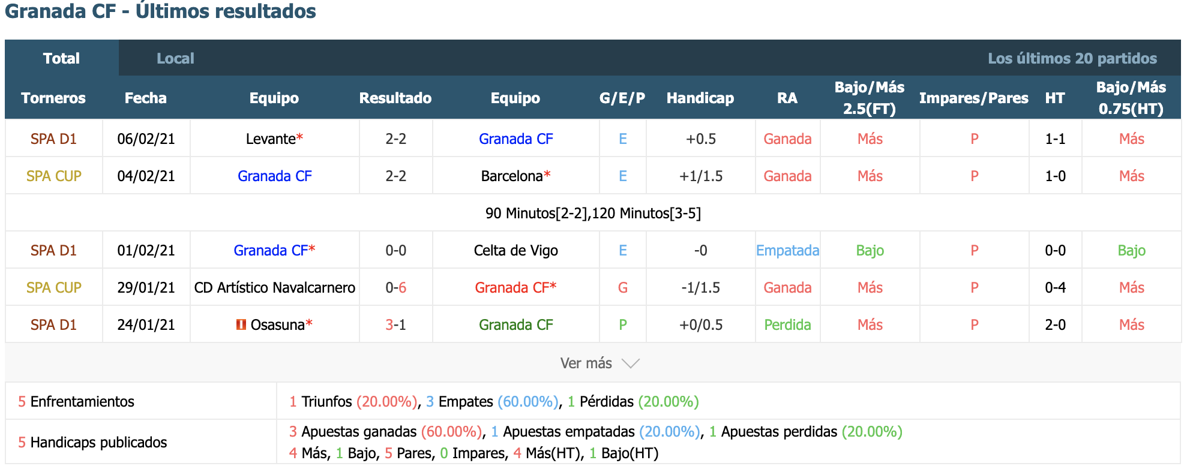Click the Handicap column header
1187x475 pixels.
(700, 98)
